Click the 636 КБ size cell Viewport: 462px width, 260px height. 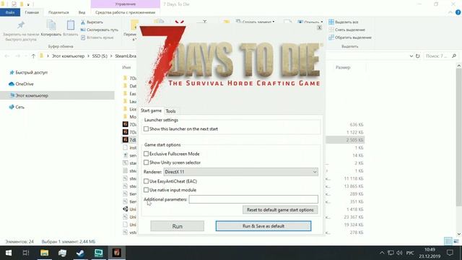pyautogui.click(x=357, y=125)
